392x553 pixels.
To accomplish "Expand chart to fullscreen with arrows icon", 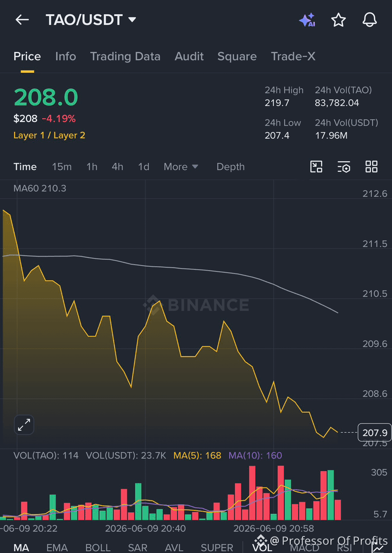I will click(x=24, y=425).
